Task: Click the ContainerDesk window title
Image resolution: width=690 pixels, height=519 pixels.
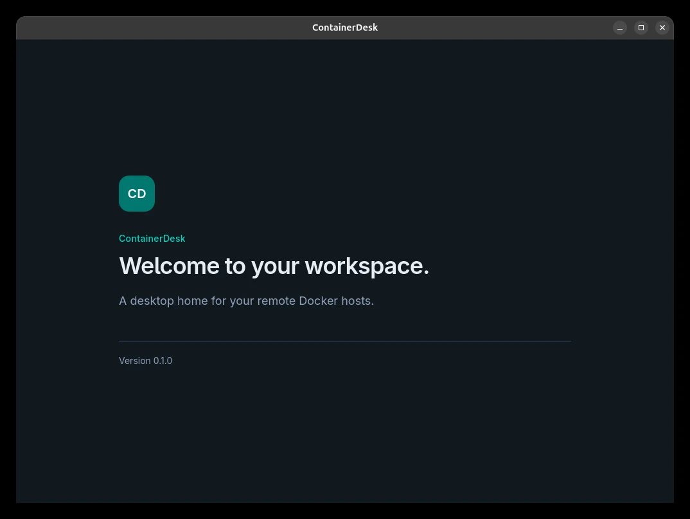Action: tap(345, 27)
